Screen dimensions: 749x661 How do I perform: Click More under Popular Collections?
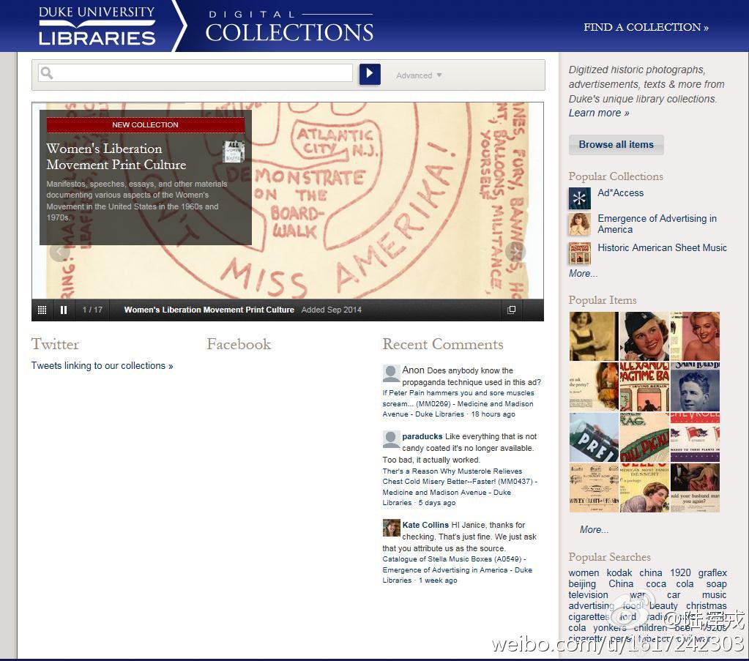tap(583, 274)
